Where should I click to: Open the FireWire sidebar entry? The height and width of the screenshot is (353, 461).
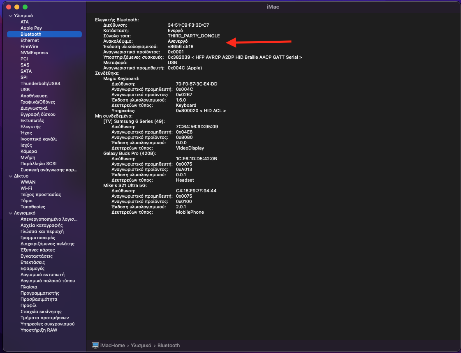click(x=29, y=47)
